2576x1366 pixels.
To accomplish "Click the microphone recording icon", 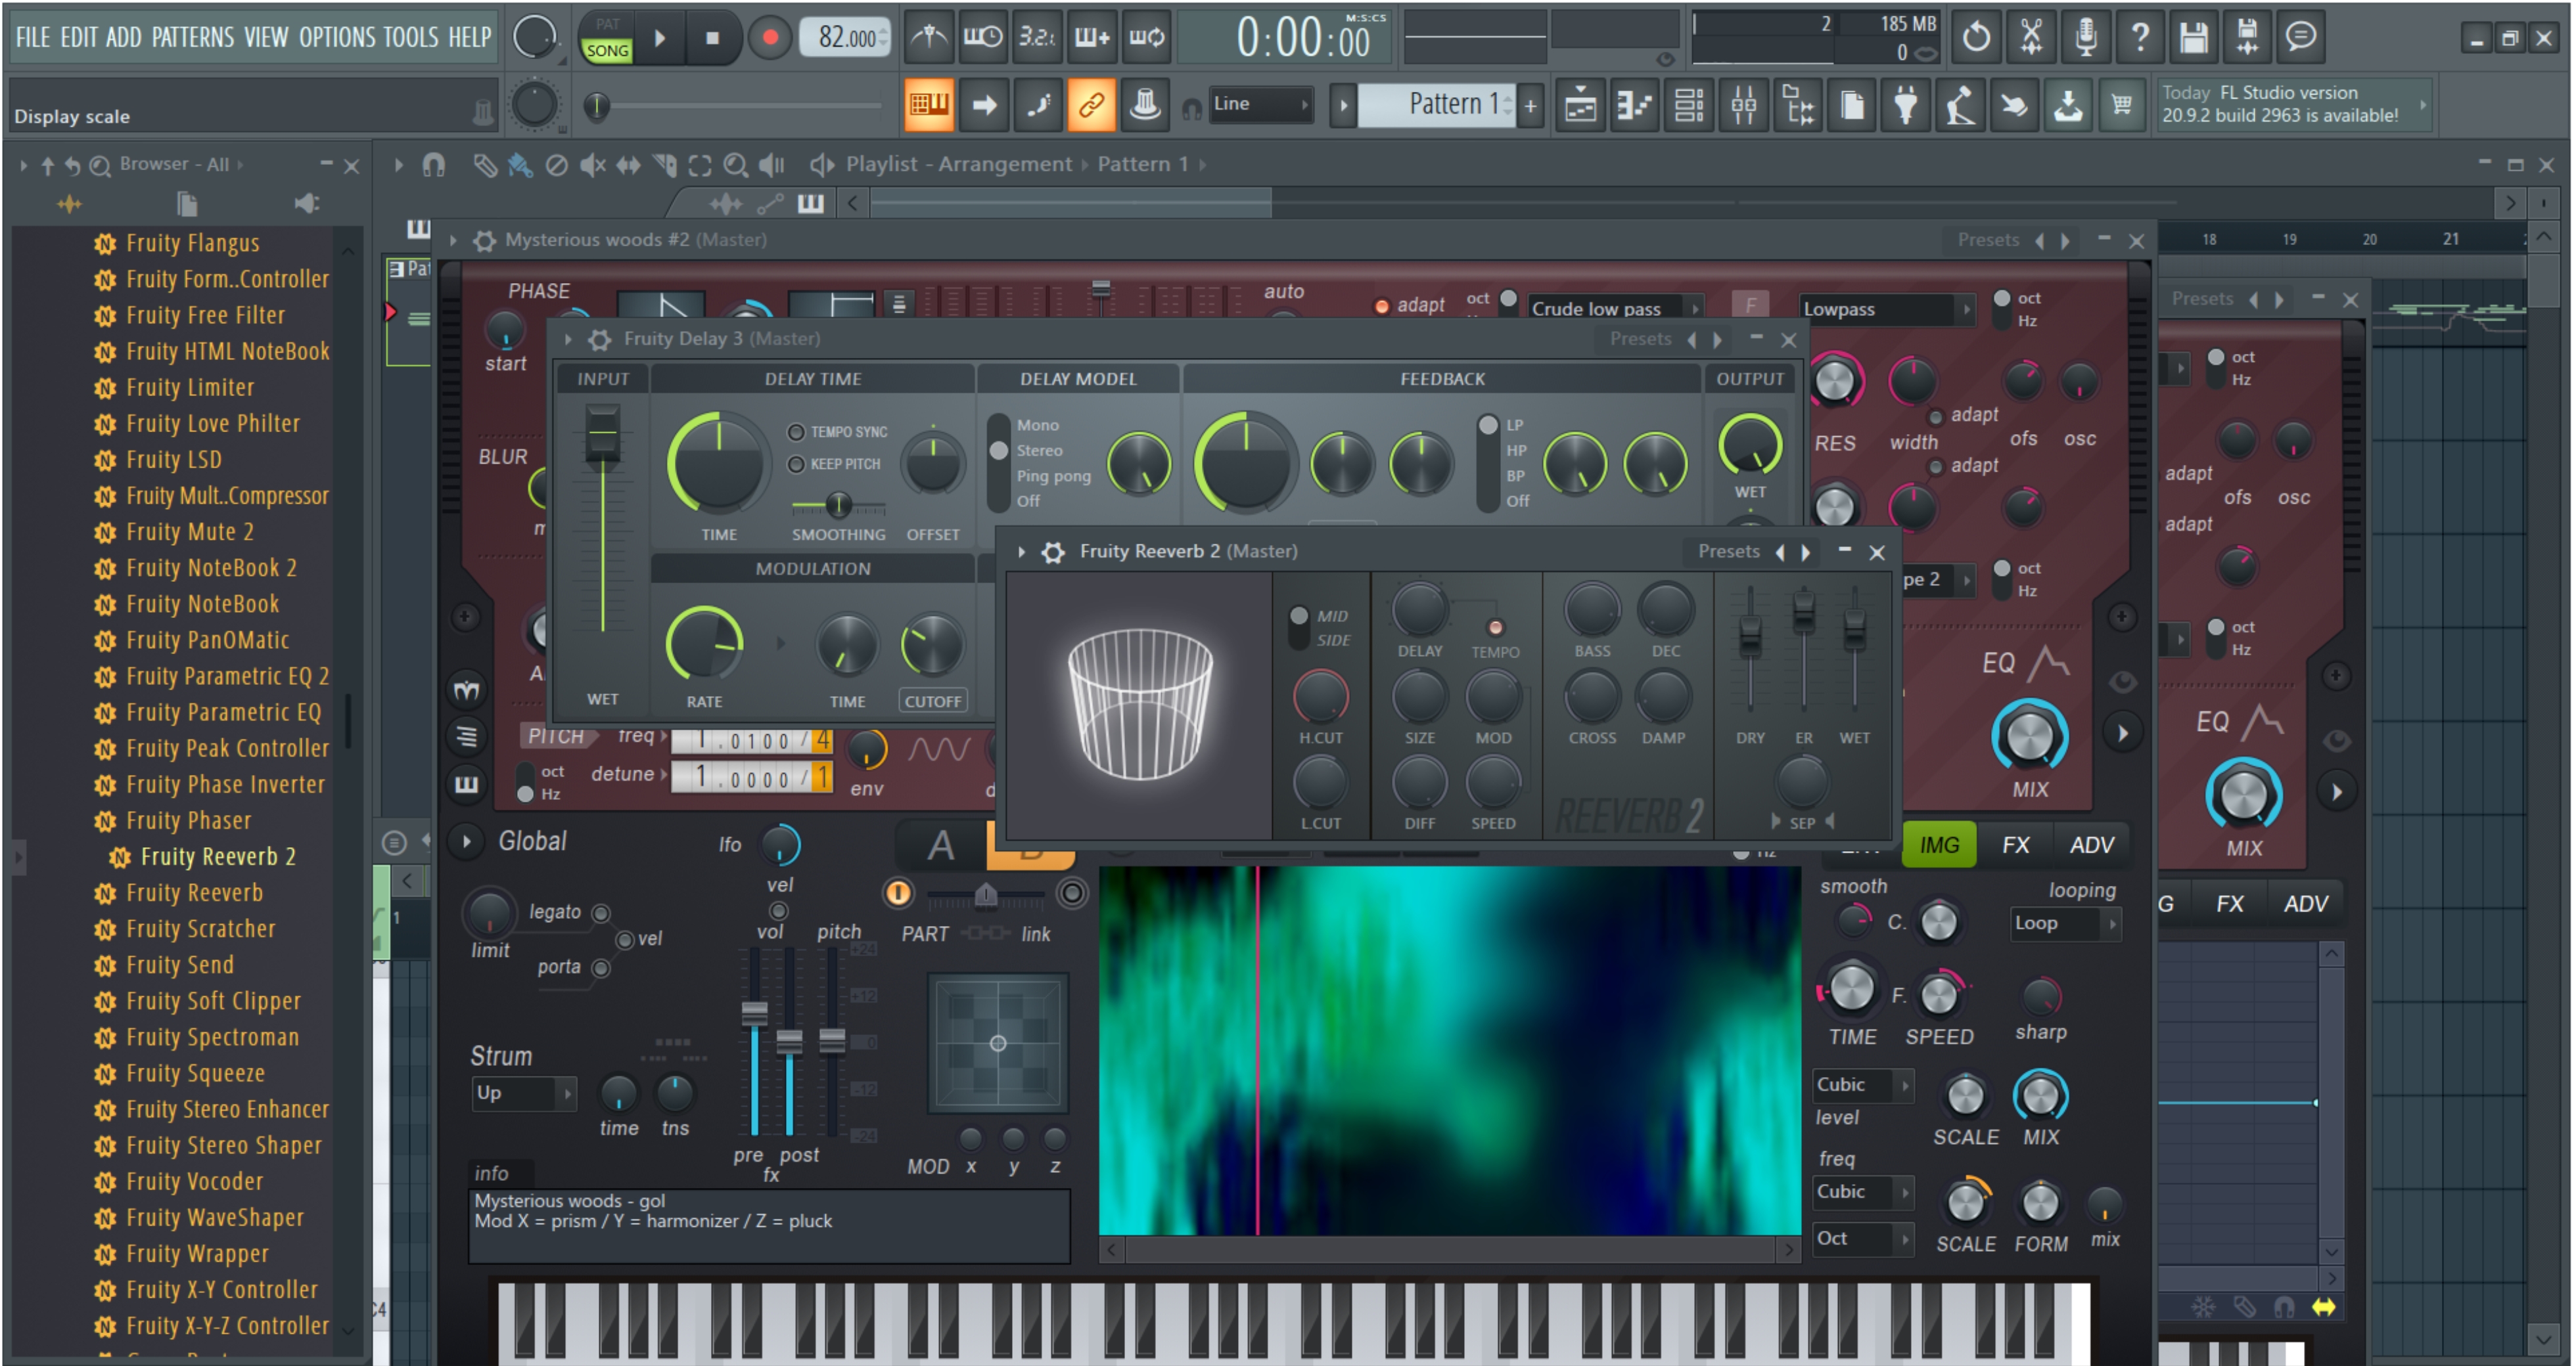I will [2086, 37].
